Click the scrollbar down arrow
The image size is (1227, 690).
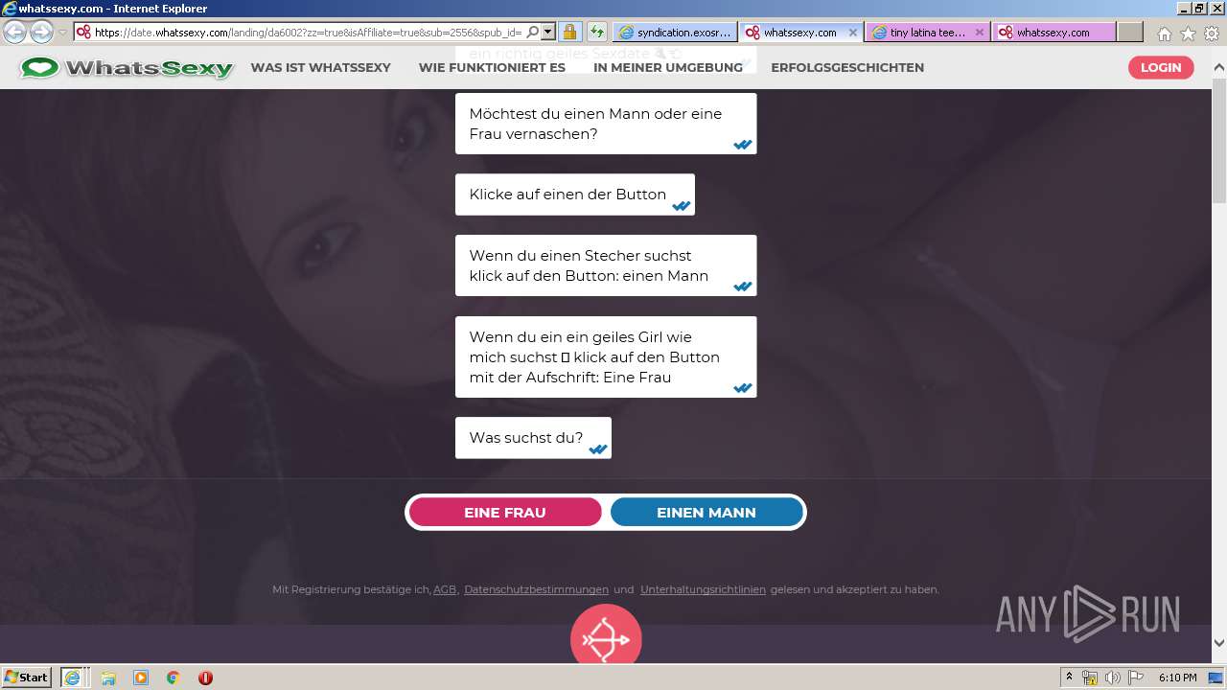1219,643
